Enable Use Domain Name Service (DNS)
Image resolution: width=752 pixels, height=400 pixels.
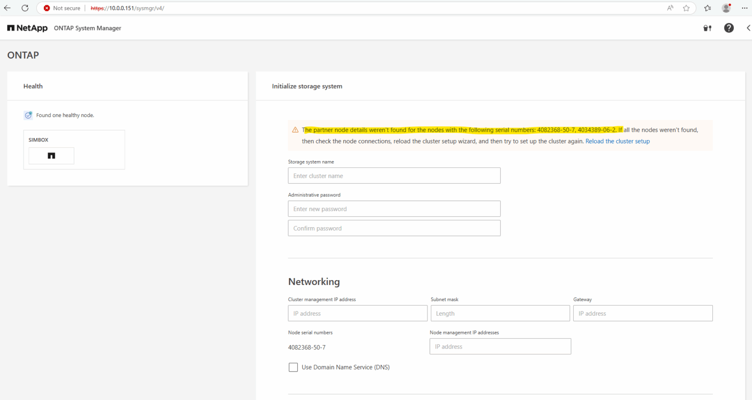point(293,367)
